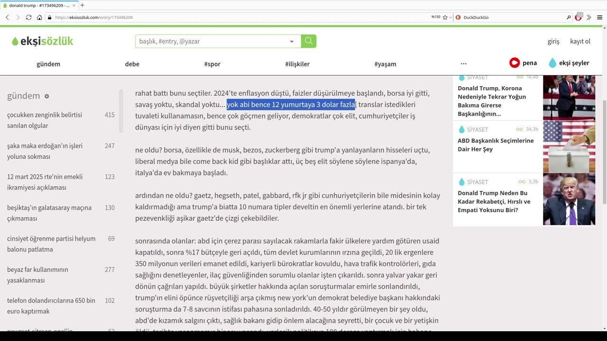Image resolution: width=607 pixels, height=341 pixels.
Task: Click the read count icon beside 5,3b
Action: point(522,182)
